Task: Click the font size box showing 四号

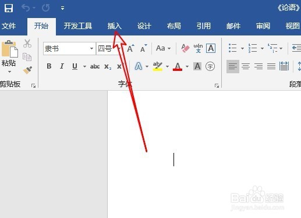Action: pos(107,49)
